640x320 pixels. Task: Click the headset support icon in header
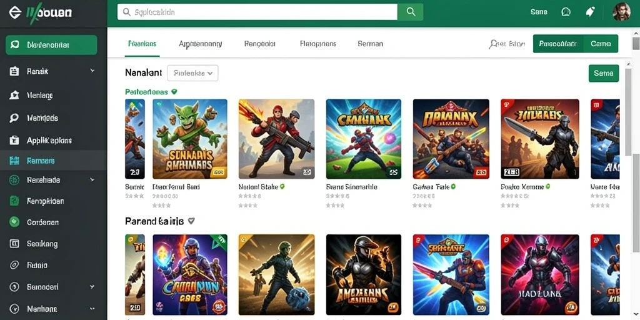[x=566, y=12]
